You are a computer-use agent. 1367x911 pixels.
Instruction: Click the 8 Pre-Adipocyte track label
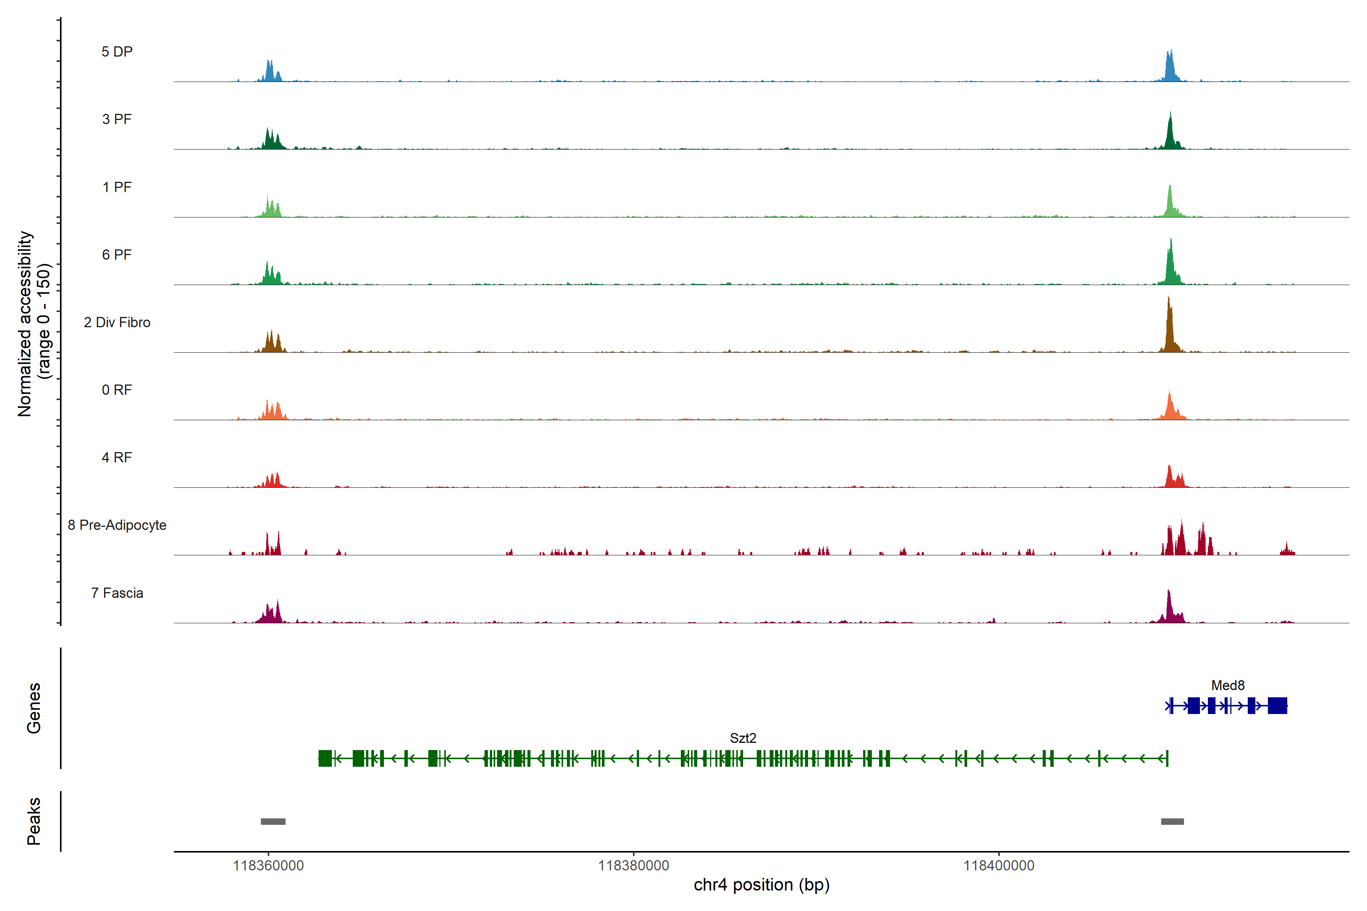click(117, 525)
